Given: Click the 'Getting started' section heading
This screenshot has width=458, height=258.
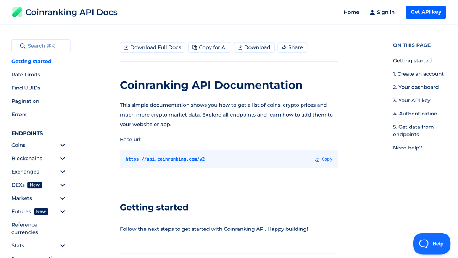Looking at the screenshot, I should coord(154,207).
